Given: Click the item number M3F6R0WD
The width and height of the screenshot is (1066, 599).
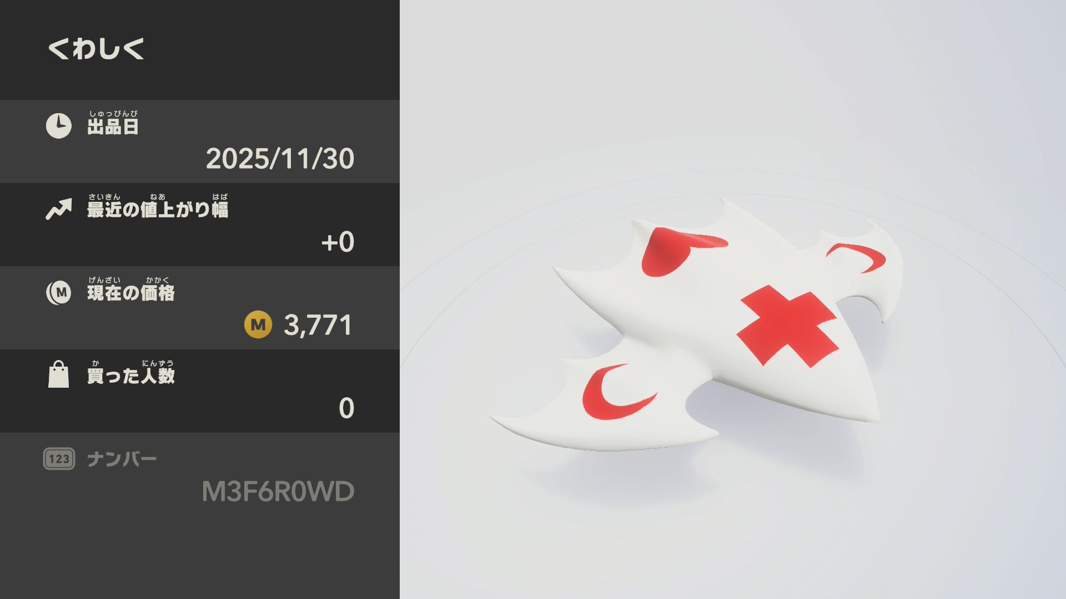Looking at the screenshot, I should click(x=278, y=492).
